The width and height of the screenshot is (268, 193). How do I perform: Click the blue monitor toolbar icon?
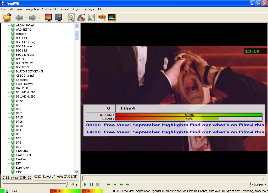point(58,18)
